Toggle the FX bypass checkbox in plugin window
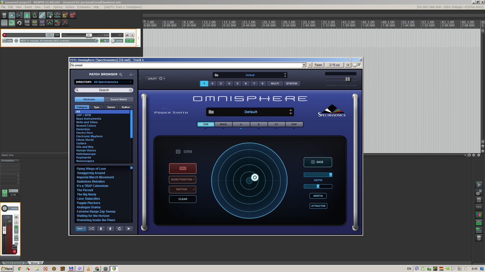This screenshot has height=272, width=485. 359,65
